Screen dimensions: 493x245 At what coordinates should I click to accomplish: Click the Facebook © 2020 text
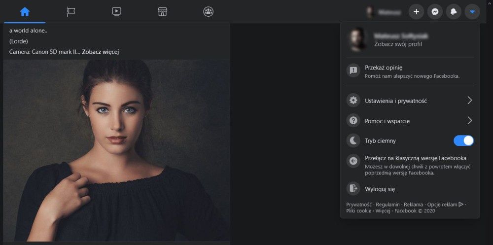[415, 210]
